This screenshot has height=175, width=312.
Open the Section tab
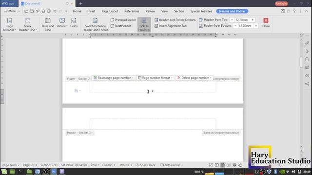(x=179, y=11)
